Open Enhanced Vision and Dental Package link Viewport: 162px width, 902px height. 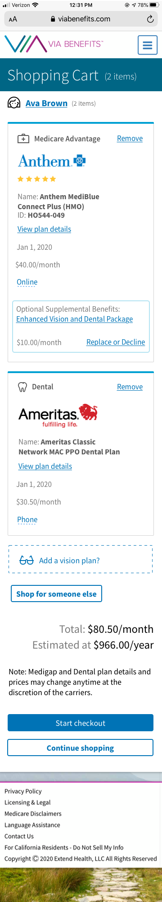pos(75,319)
